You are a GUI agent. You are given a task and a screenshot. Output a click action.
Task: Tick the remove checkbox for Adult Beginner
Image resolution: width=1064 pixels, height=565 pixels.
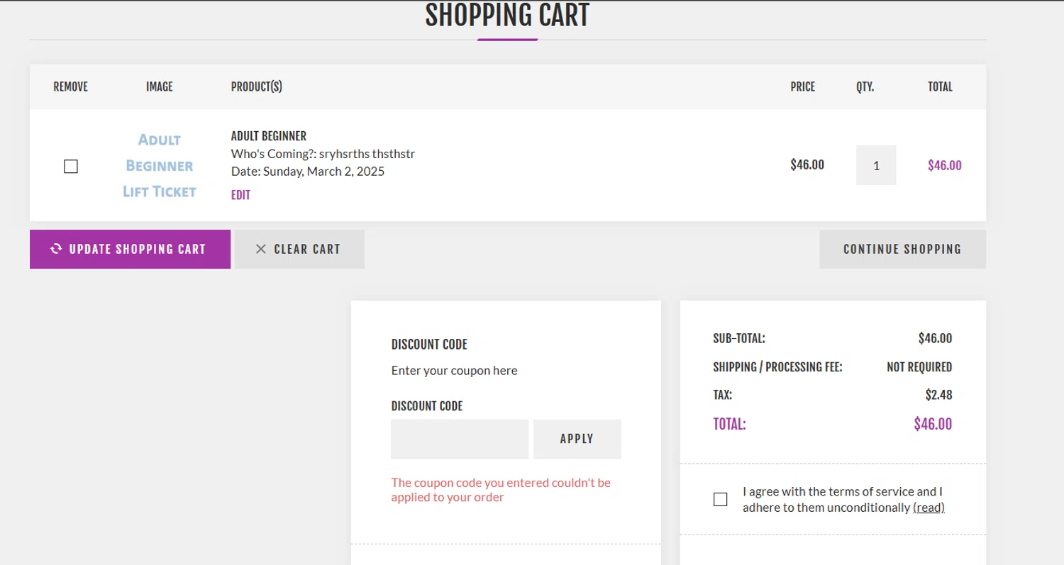71,167
